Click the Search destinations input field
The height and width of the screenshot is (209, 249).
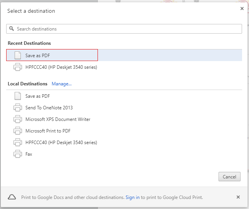tap(127, 29)
